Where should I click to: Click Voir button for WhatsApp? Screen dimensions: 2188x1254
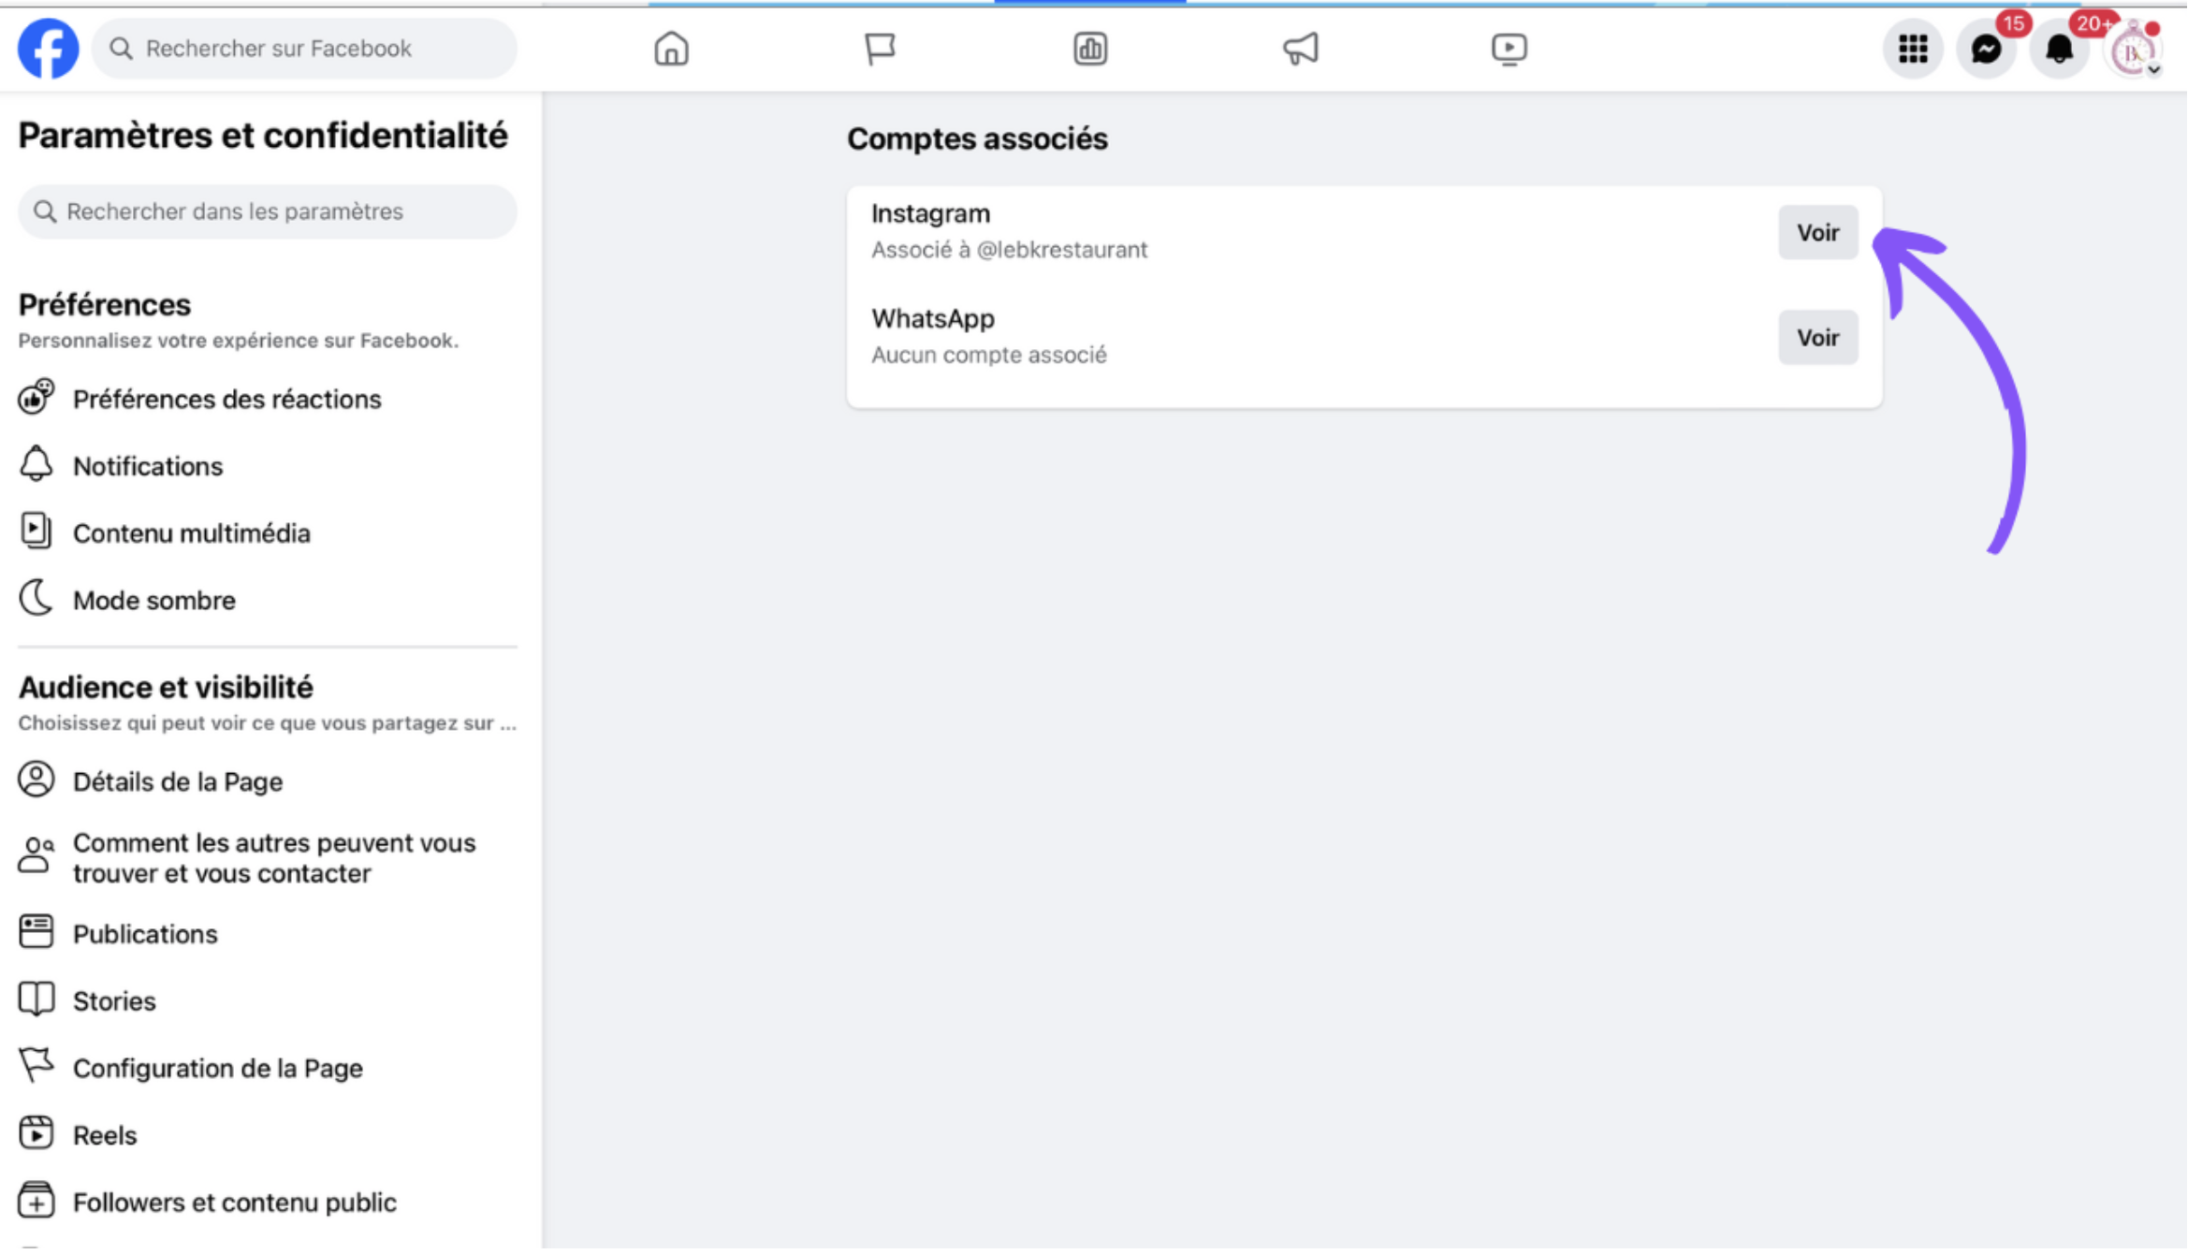(1817, 338)
